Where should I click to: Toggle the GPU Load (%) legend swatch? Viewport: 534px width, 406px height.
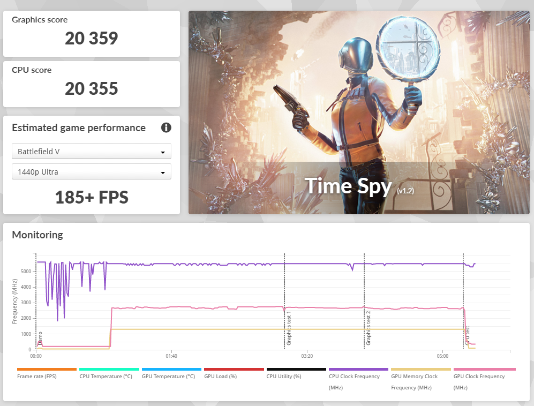pyautogui.click(x=234, y=369)
